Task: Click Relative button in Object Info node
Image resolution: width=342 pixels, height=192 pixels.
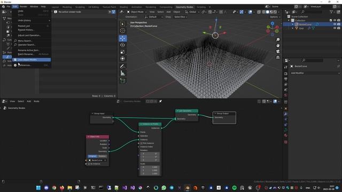Action: pos(102,156)
